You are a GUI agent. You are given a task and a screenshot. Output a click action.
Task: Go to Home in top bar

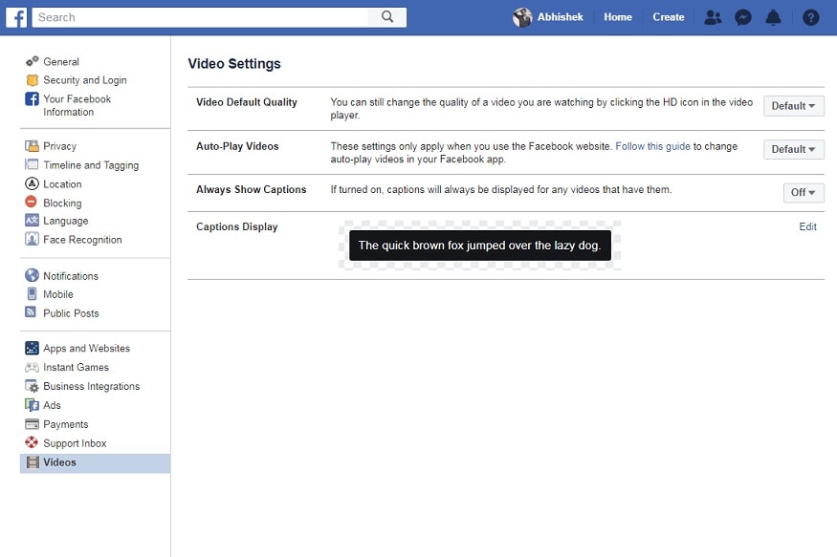[618, 17]
